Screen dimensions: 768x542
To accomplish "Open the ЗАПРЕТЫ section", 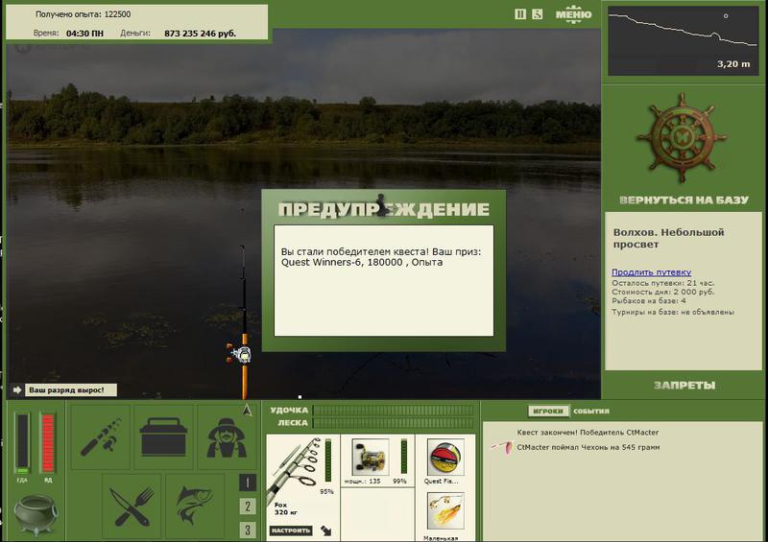I will [684, 386].
